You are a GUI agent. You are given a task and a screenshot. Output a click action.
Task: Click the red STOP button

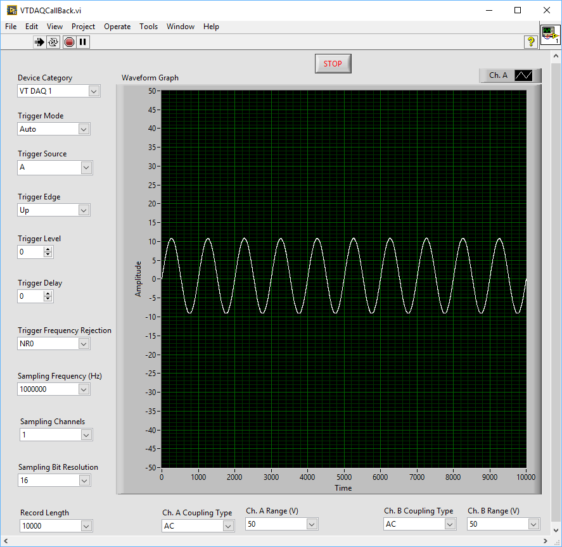[333, 63]
